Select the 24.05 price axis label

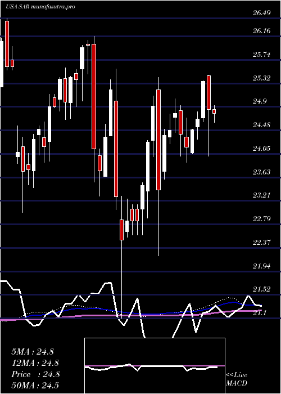click(x=261, y=149)
